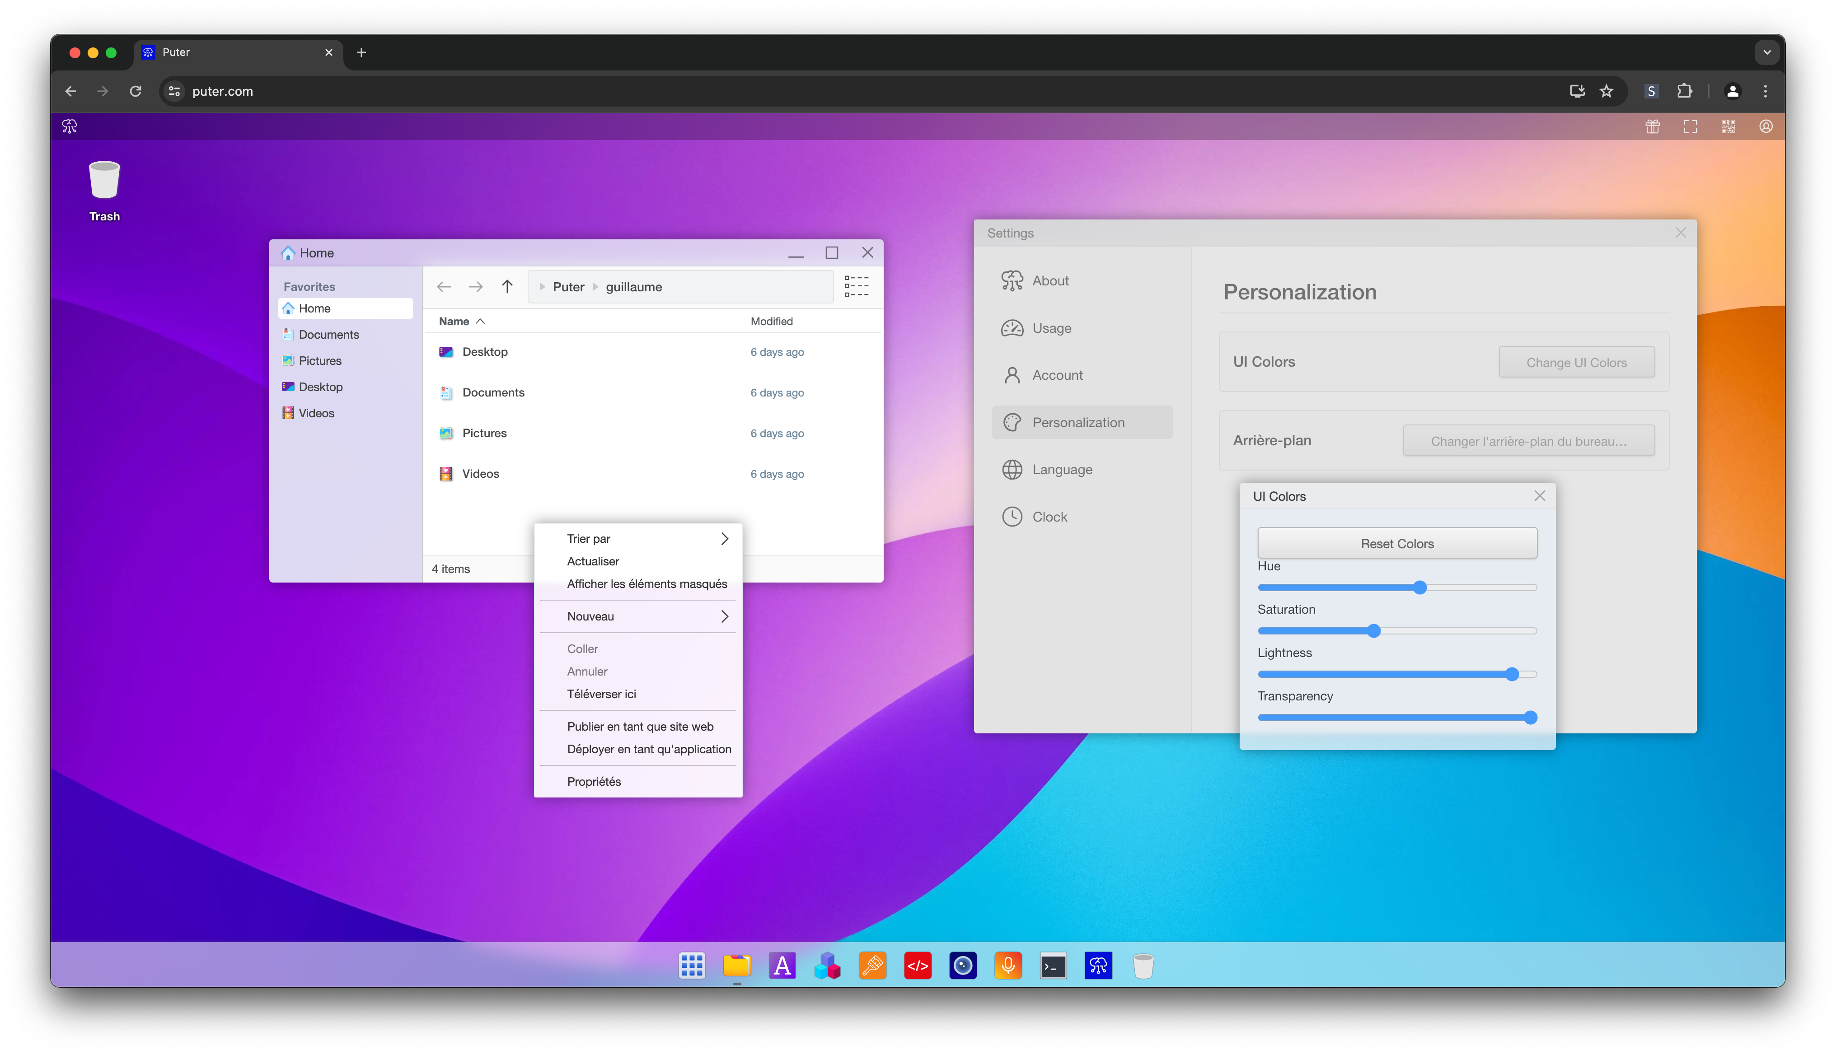Launch the font editor 'A' app in dock

click(x=782, y=965)
